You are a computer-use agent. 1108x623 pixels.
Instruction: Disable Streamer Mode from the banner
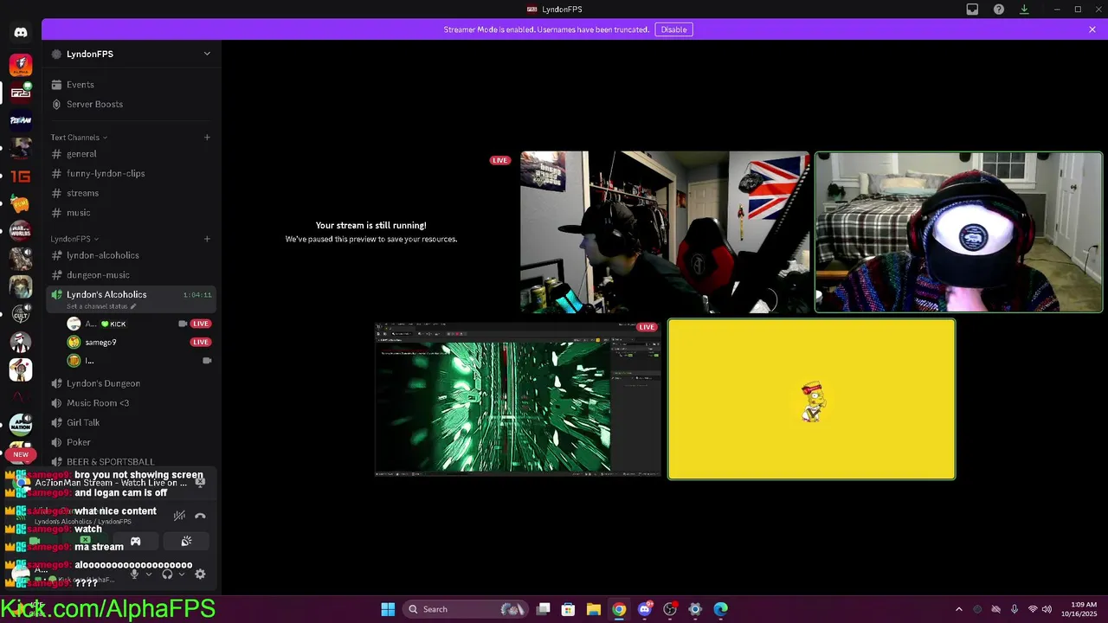click(673, 29)
